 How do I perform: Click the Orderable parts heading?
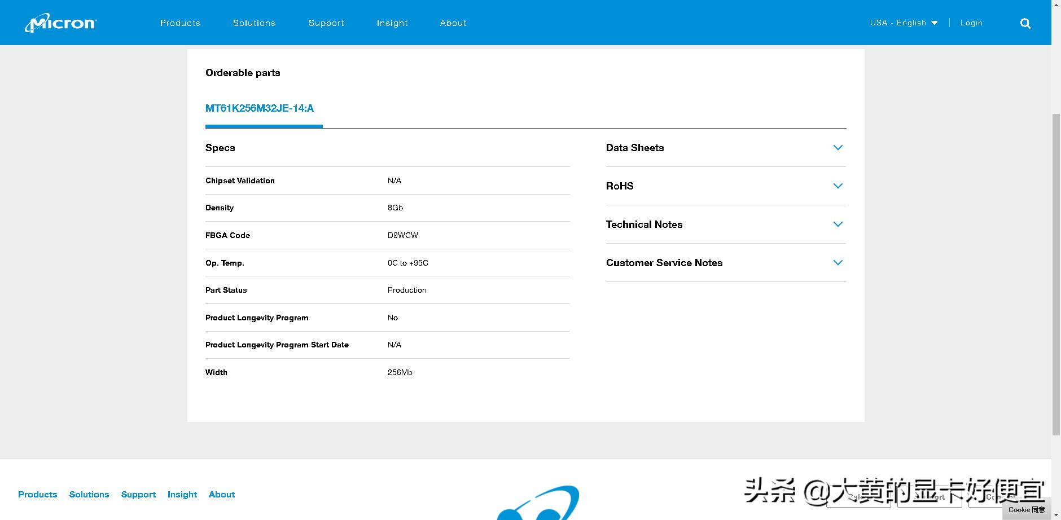point(243,73)
